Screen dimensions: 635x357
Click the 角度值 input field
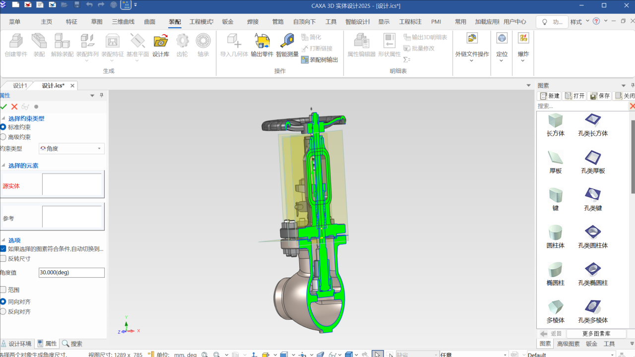(x=71, y=273)
